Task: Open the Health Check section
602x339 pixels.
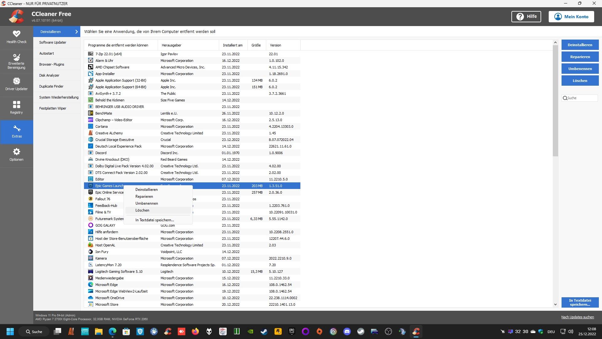Action: (x=16, y=37)
